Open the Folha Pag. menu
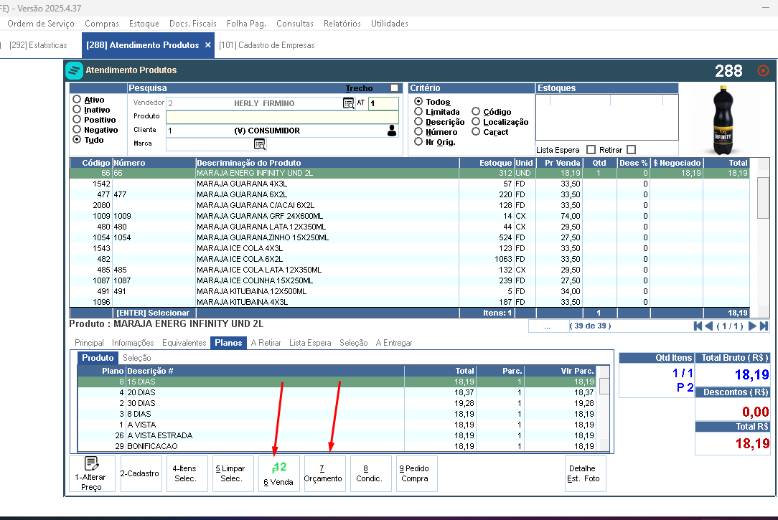This screenshot has height=520, width=778. tap(247, 23)
